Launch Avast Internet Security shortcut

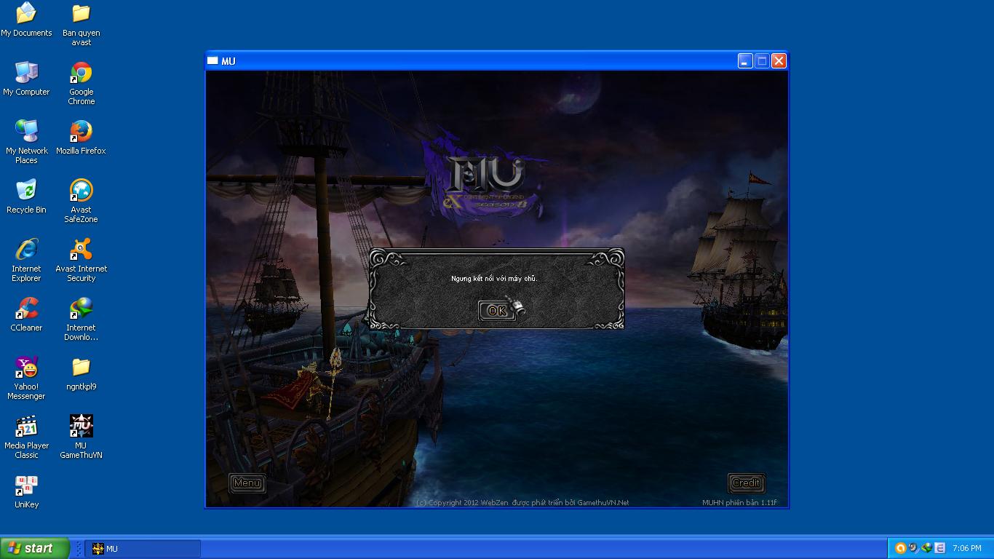81,260
